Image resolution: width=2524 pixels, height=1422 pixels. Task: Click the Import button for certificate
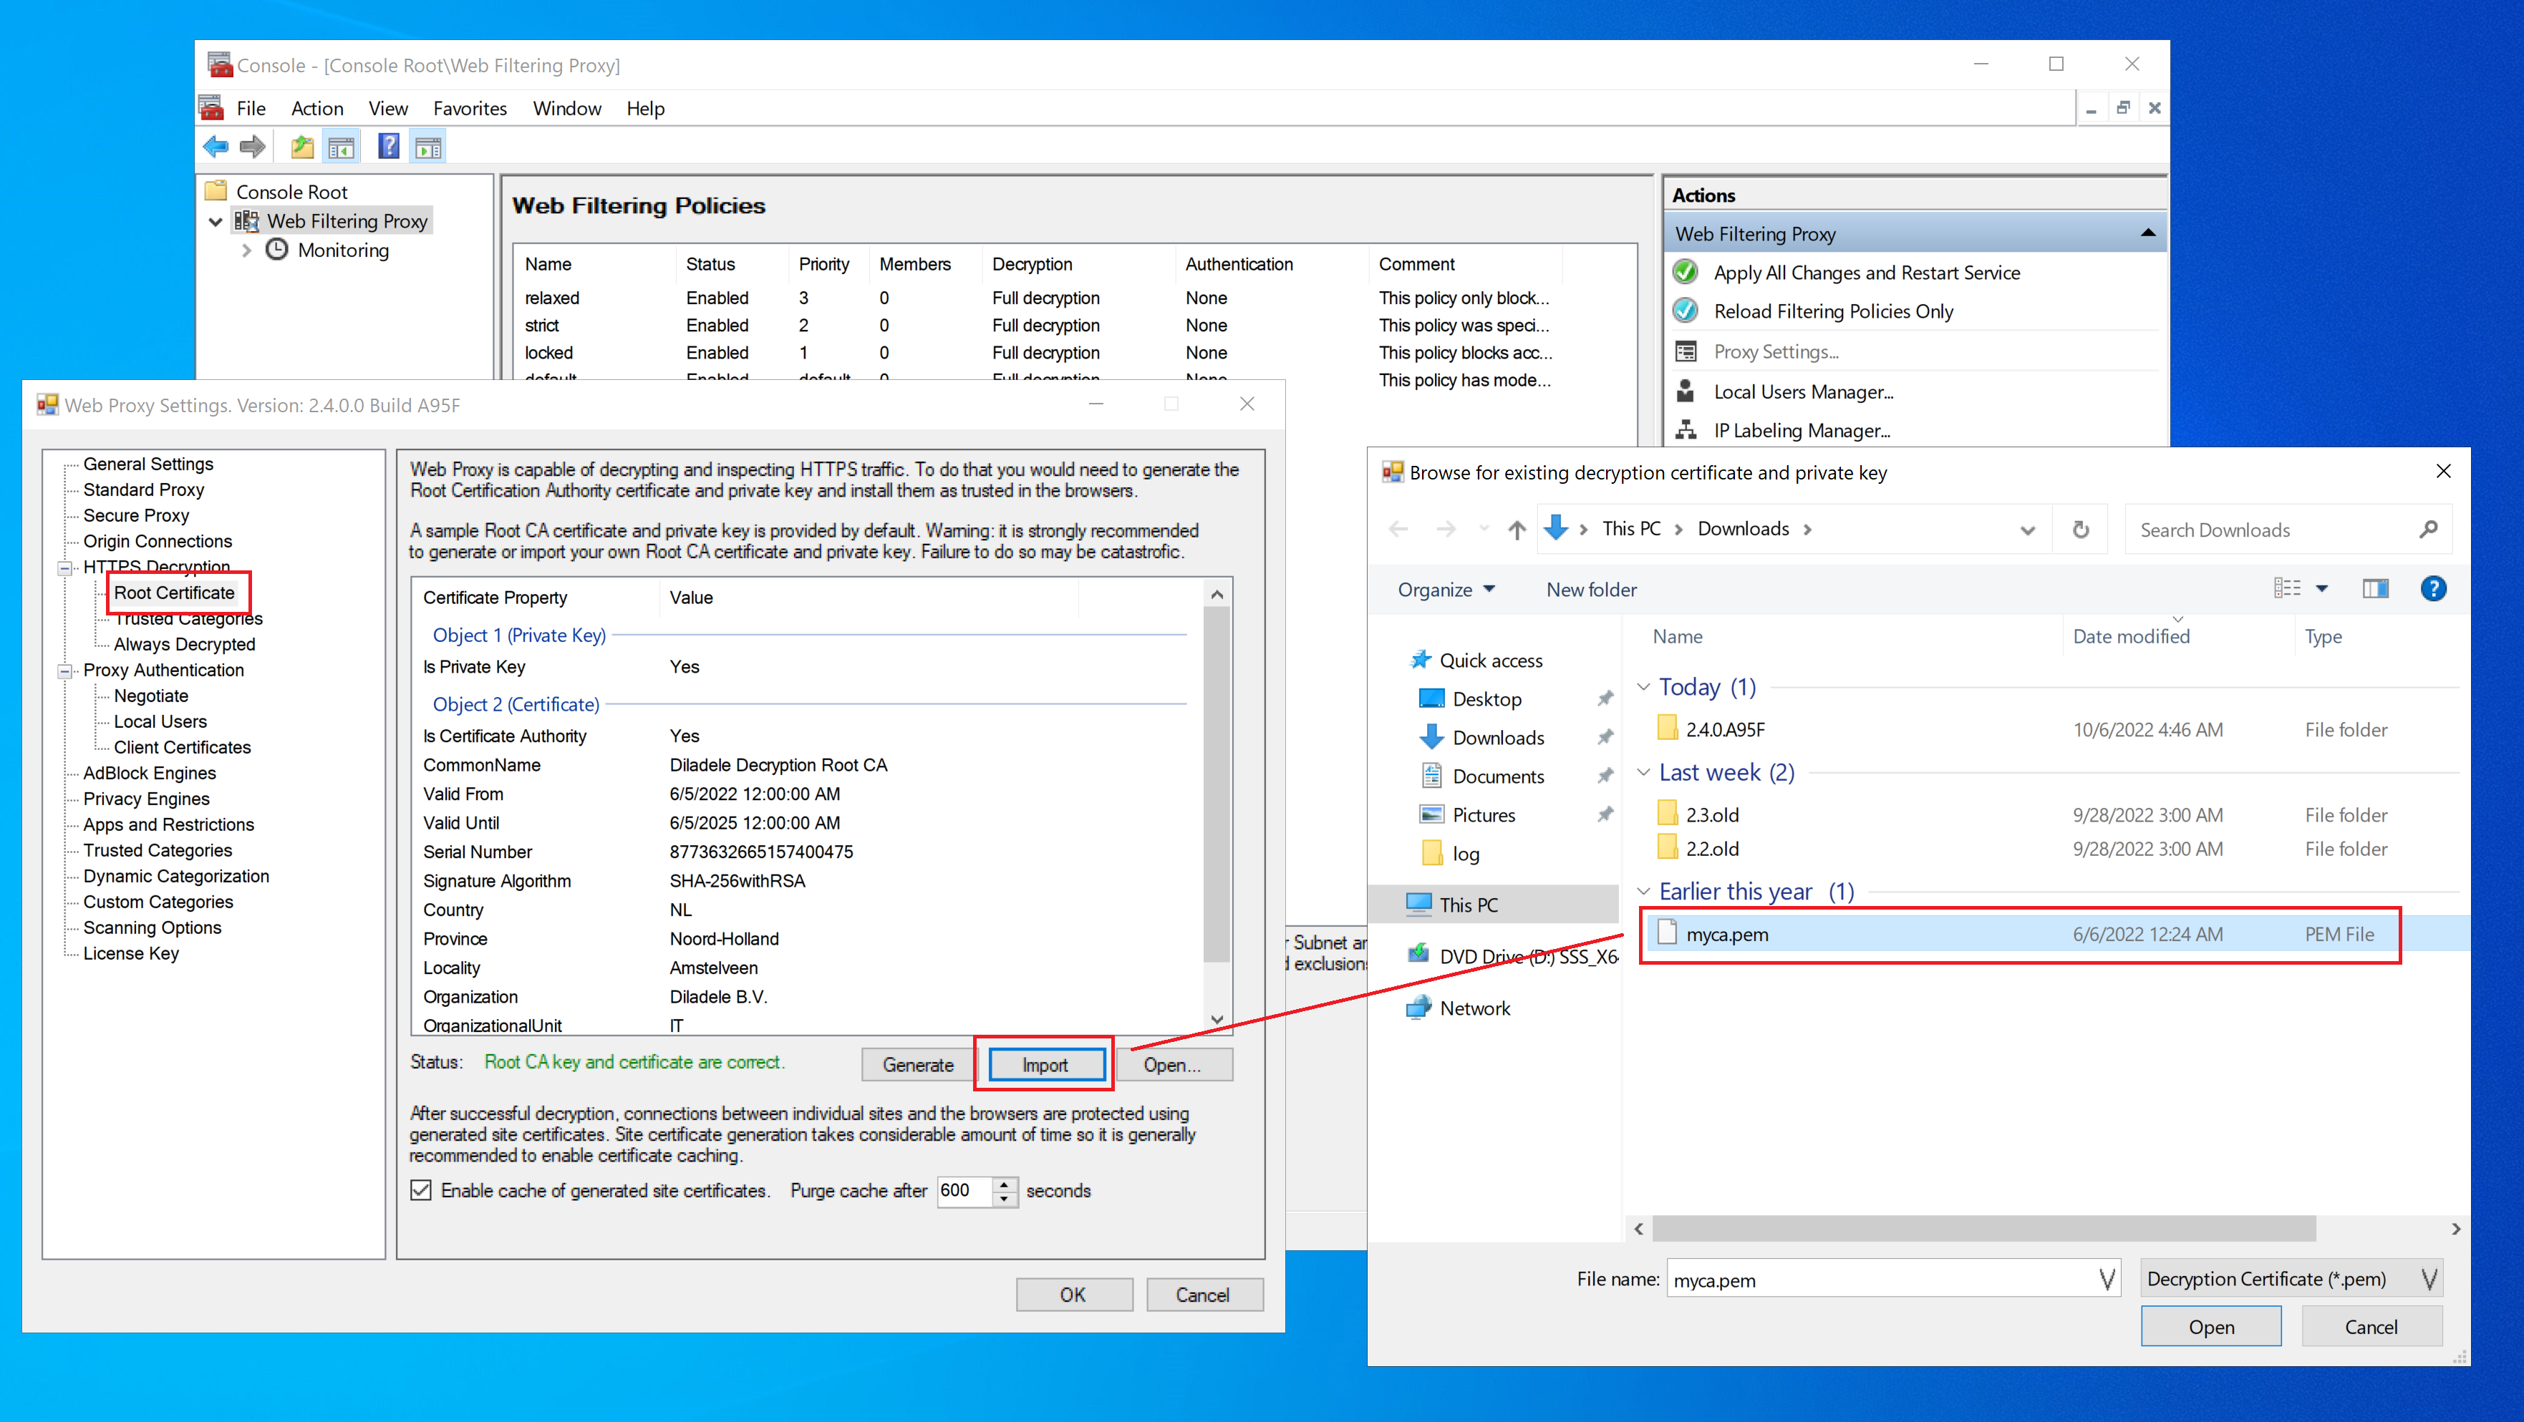1042,1063
